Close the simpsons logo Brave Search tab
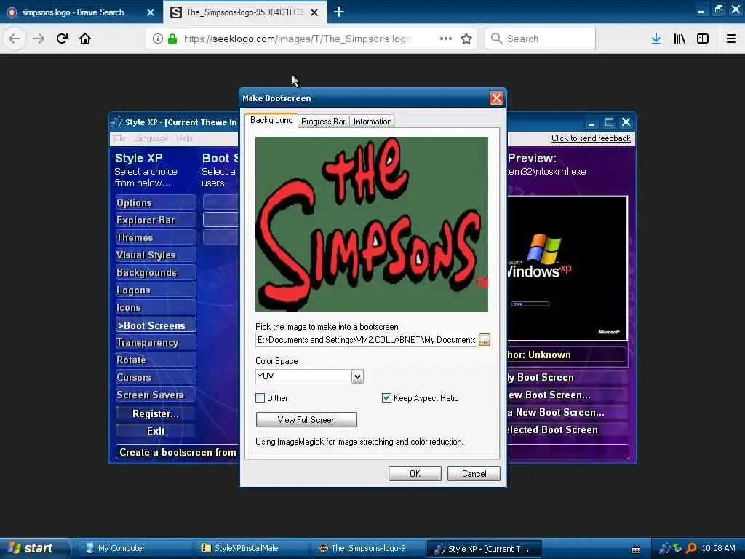Viewport: 745px width, 559px height. point(151,12)
